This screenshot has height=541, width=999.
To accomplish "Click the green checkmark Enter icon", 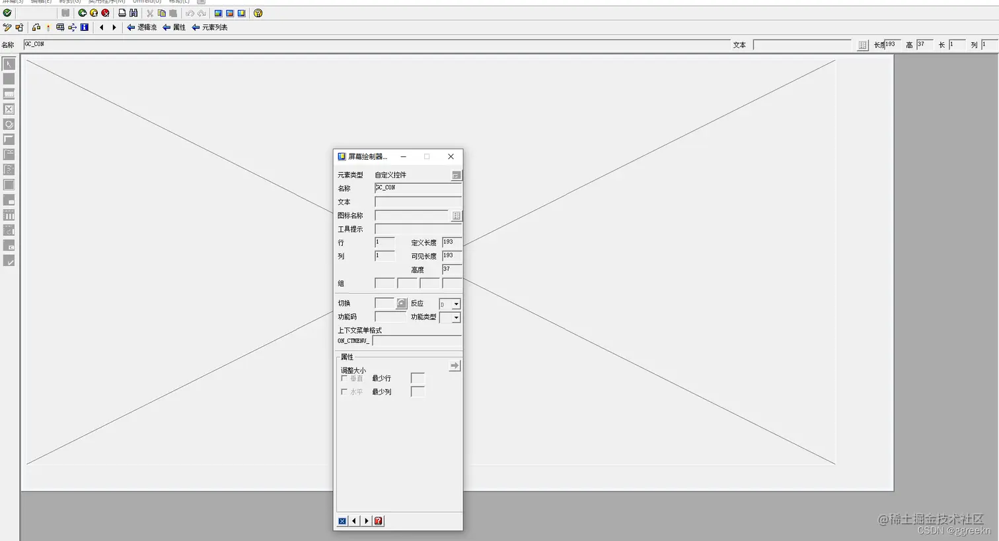I will coord(7,13).
